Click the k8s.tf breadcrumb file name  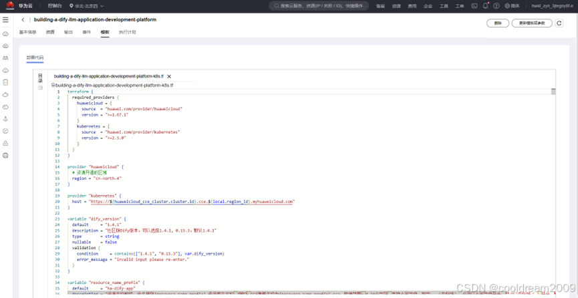[x=114, y=86]
